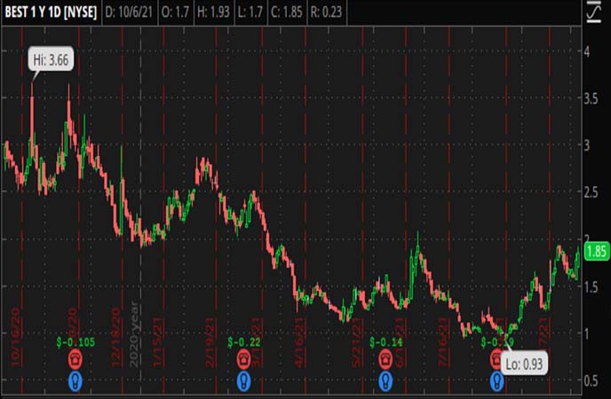Open the earnings phone icon under $-0.105

[x=75, y=359]
